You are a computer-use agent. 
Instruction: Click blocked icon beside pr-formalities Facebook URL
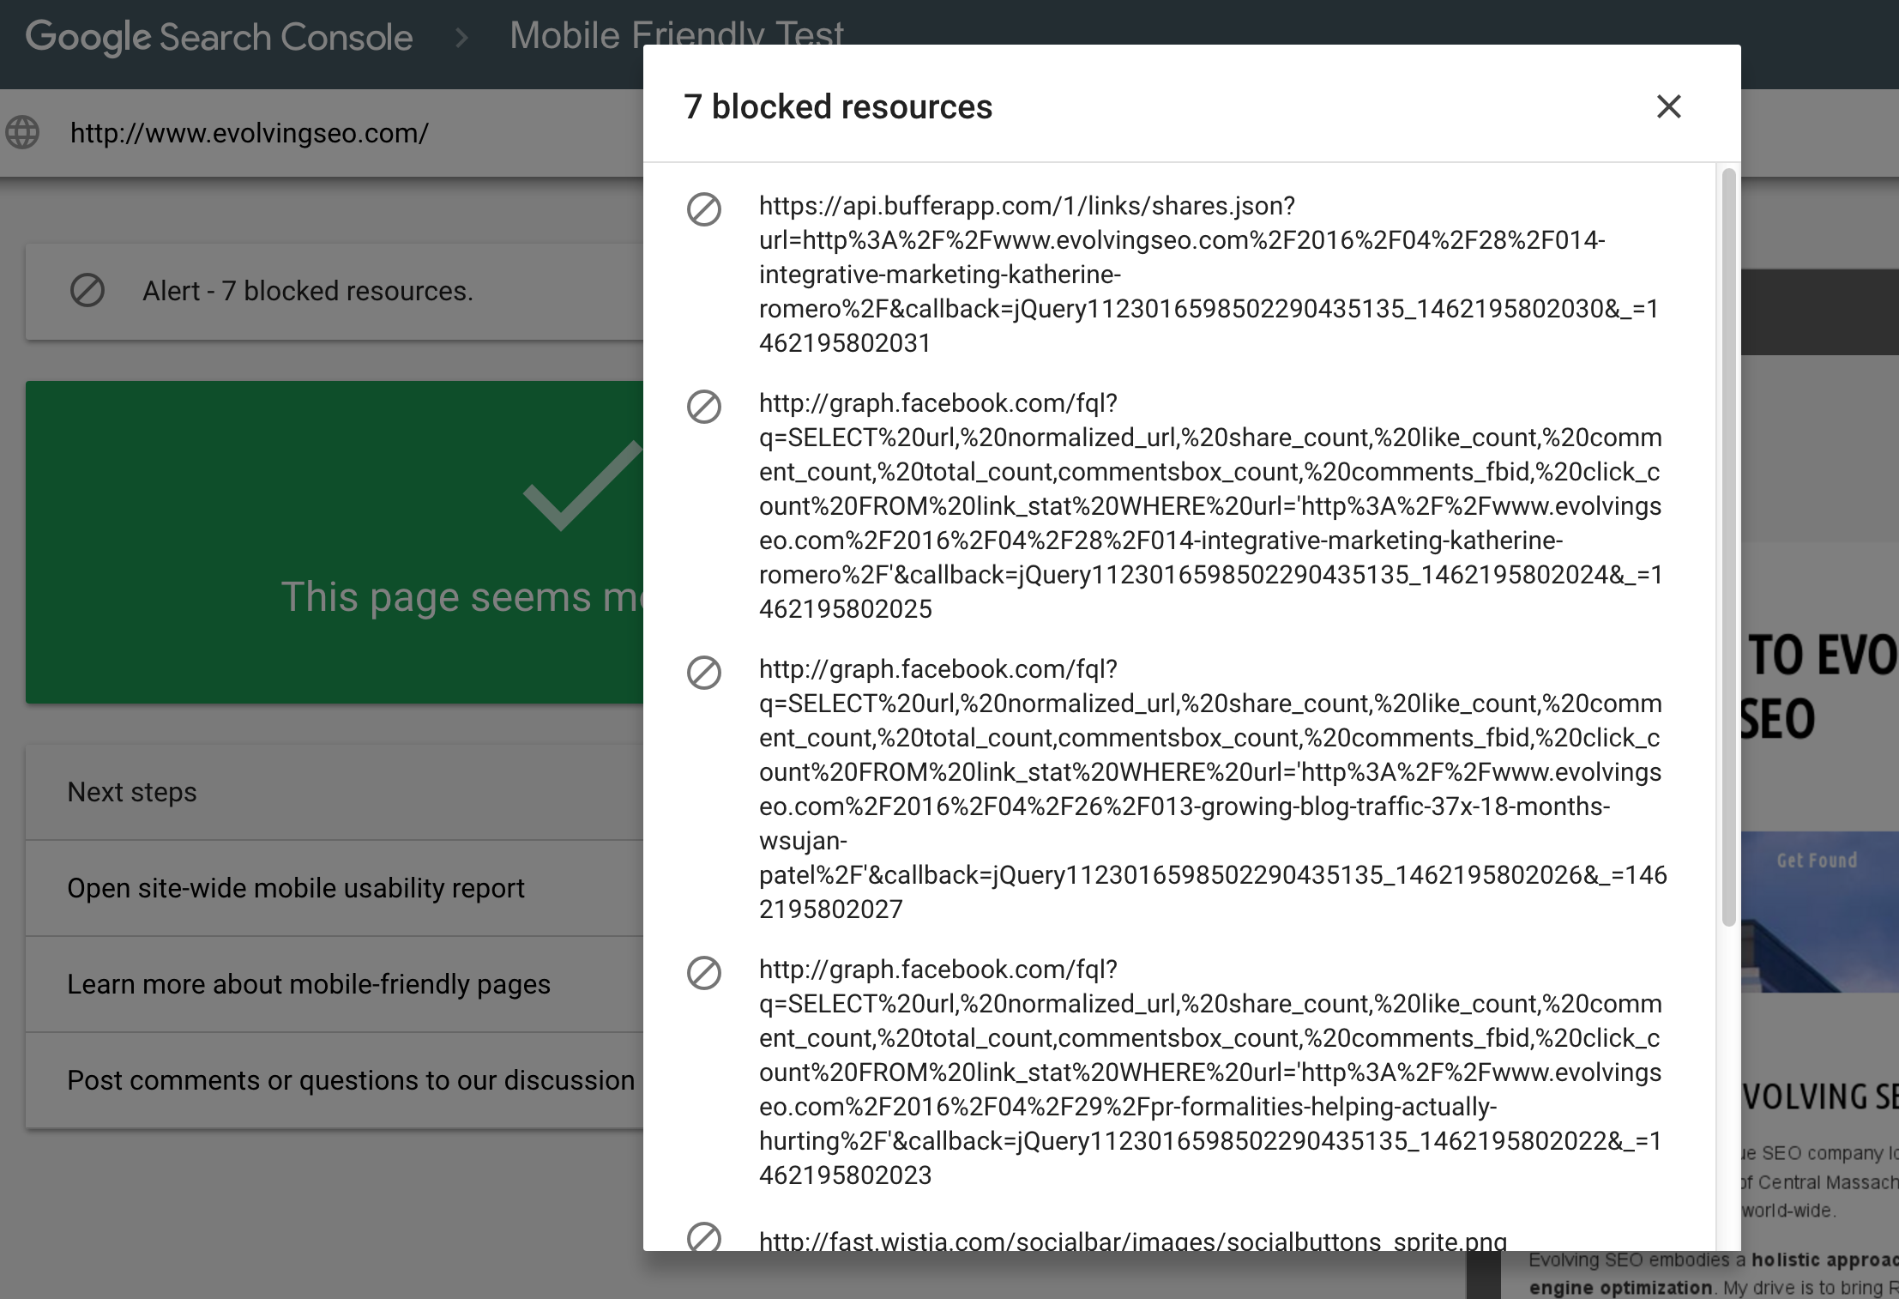coord(703,973)
